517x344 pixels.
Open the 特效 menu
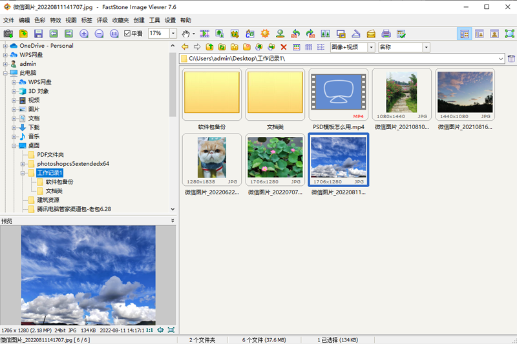[56, 20]
